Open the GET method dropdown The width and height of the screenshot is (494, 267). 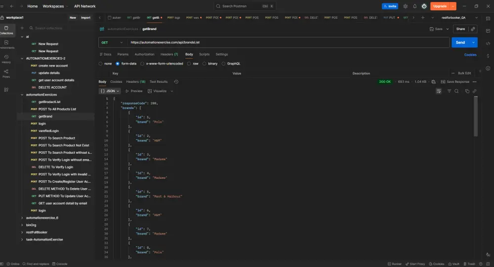(112, 42)
